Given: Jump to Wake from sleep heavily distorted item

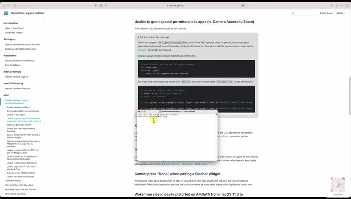Looking at the screenshot, I should (23, 144).
